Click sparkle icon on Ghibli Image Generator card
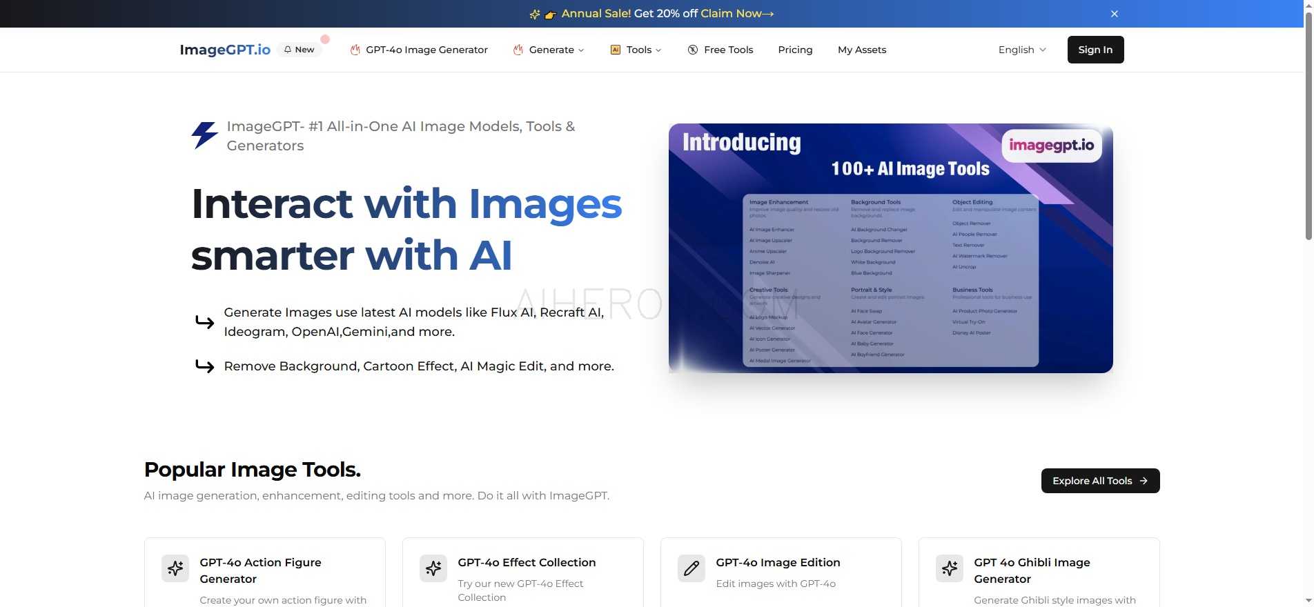1314x607 pixels. 950,568
